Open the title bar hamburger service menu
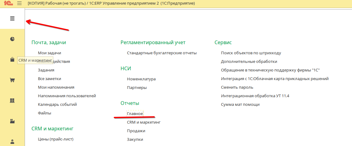Viewport: 352px width, 146px height. [x=19, y=3]
